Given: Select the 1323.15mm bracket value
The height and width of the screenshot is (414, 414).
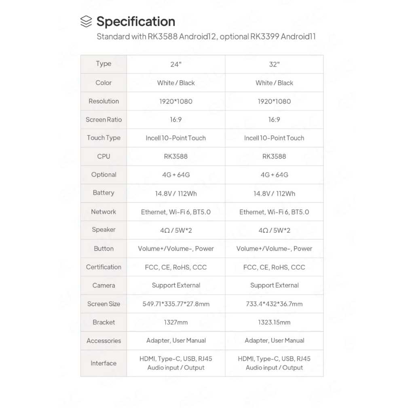Looking at the screenshot, I should [274, 322].
